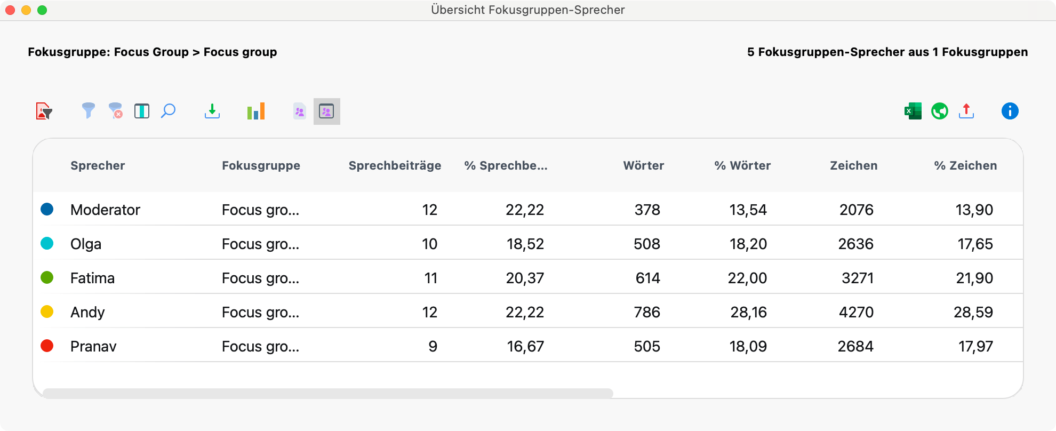Click the horizontal scrollbar under the table

pos(327,393)
